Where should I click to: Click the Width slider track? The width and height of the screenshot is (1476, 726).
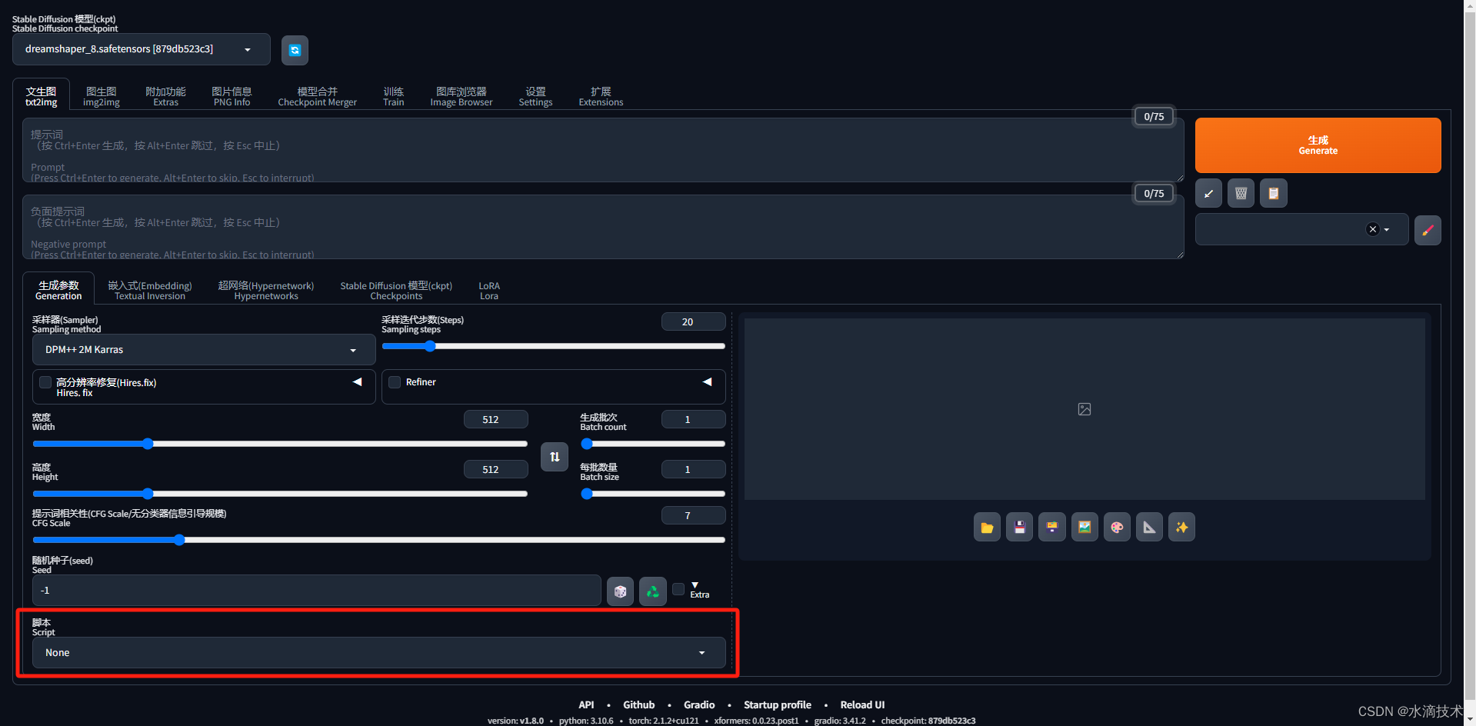(x=280, y=444)
